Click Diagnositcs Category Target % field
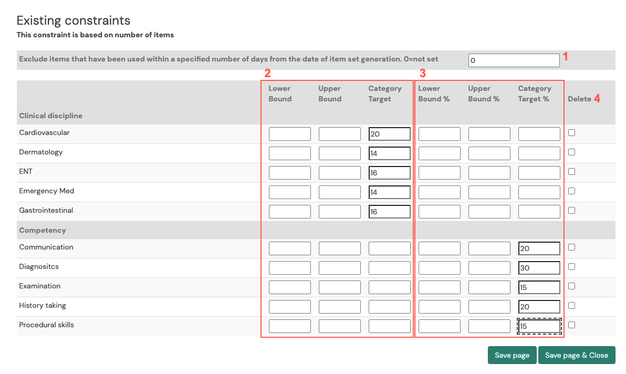Screen dimensions: 626x374 pyautogui.click(x=539, y=268)
